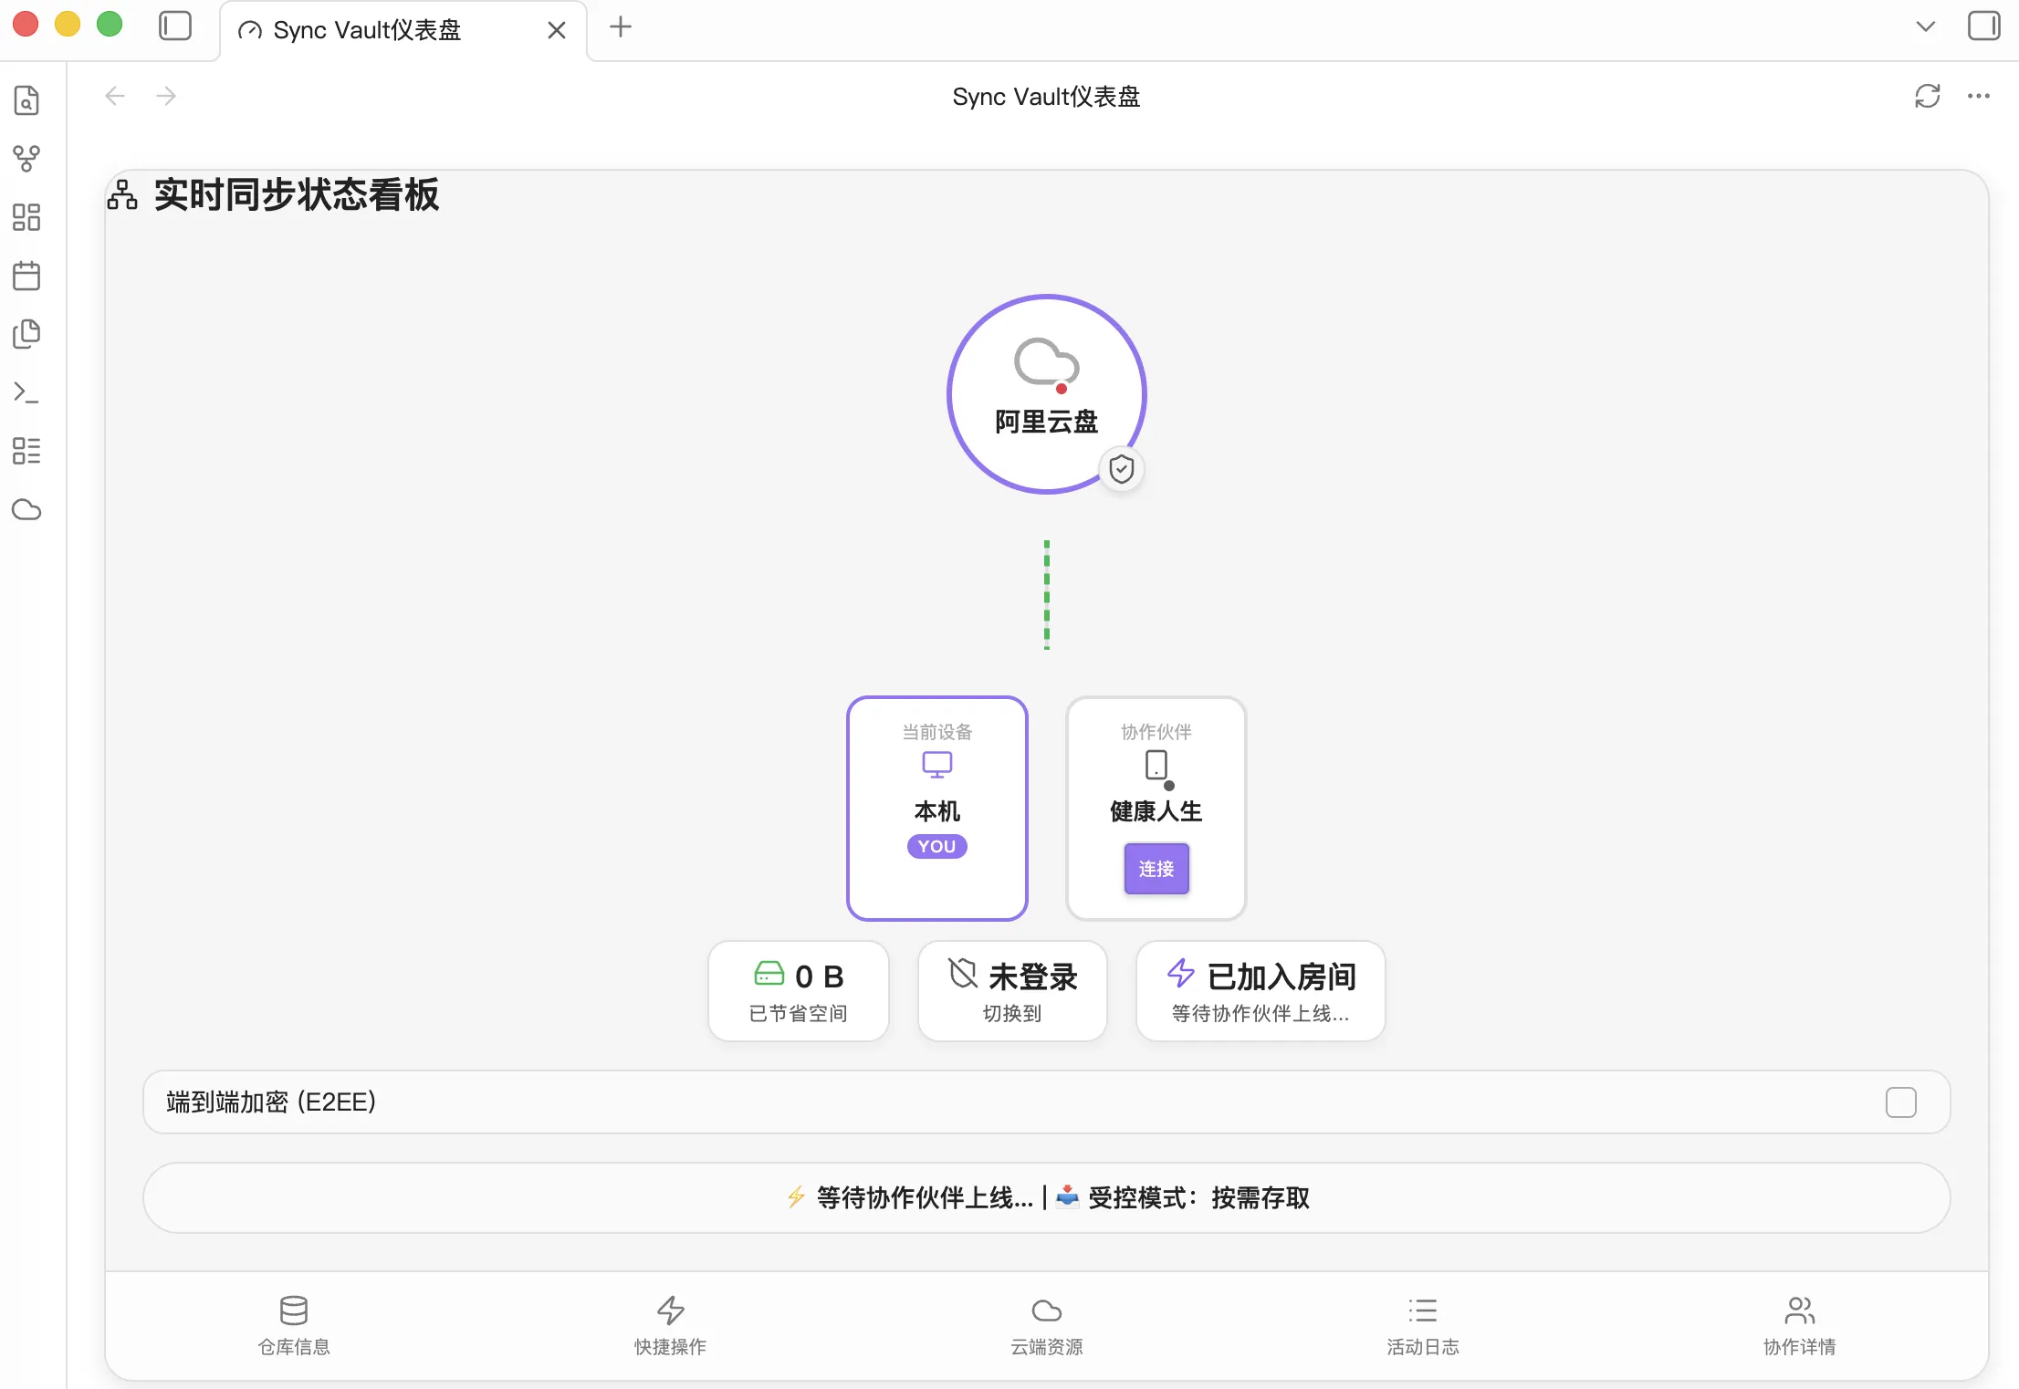Navigate forward with the right arrow

tap(166, 96)
